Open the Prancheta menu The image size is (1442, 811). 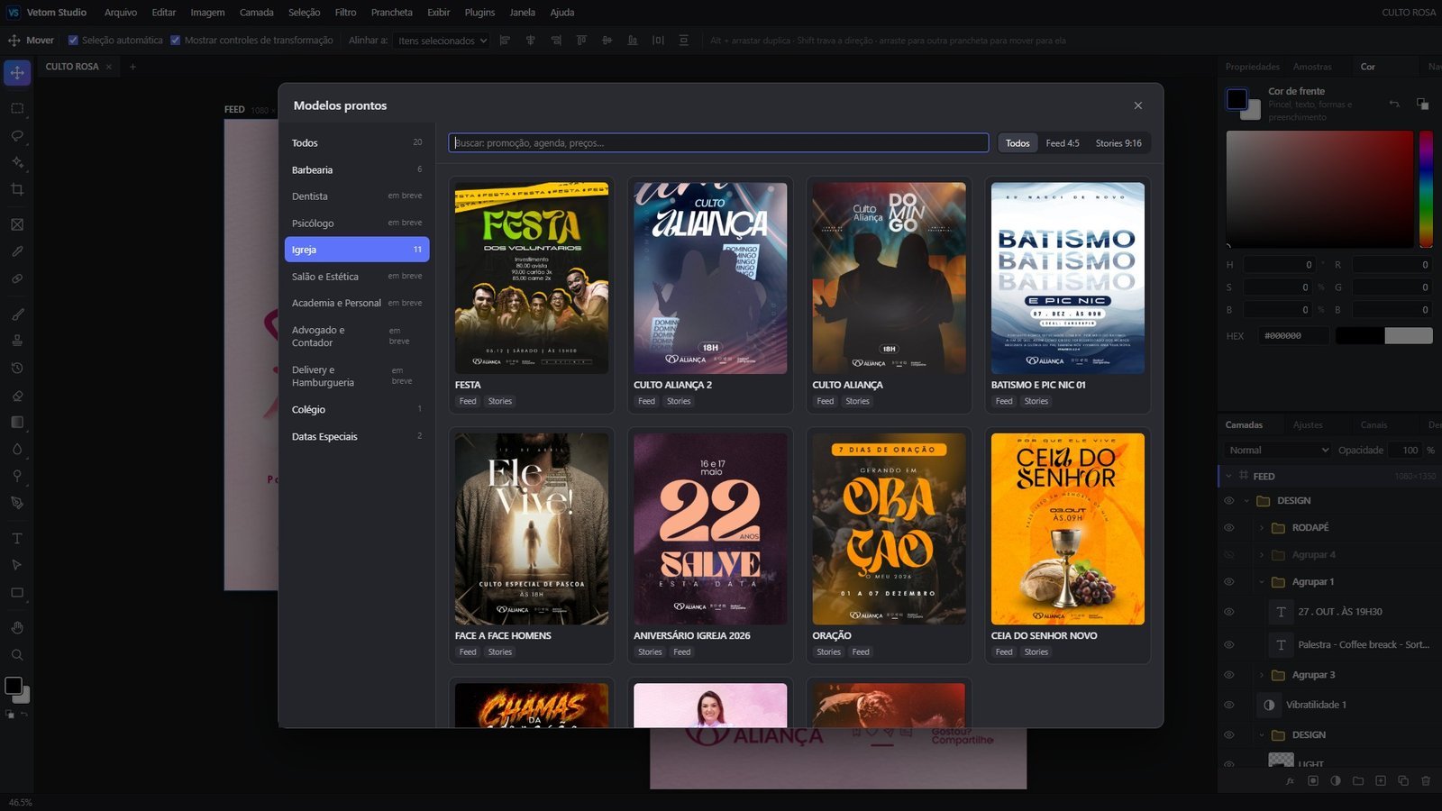point(391,13)
